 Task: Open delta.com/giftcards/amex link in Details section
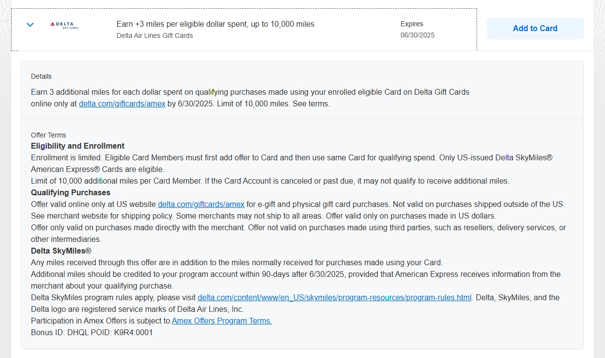(x=122, y=103)
